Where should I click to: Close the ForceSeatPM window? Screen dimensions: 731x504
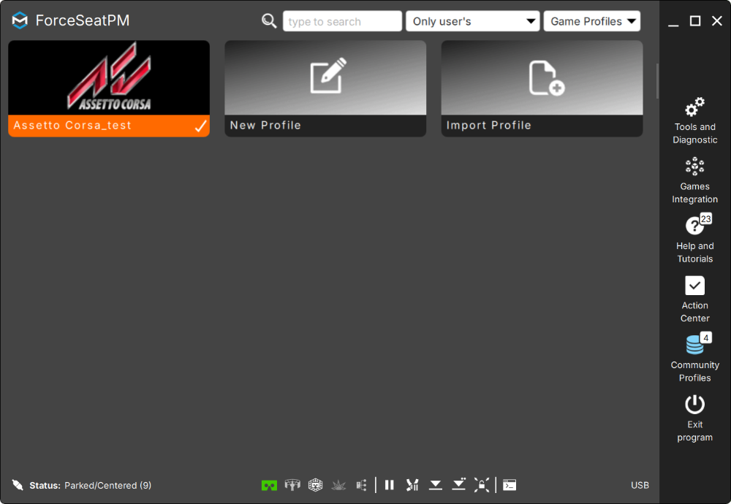pyautogui.click(x=717, y=21)
